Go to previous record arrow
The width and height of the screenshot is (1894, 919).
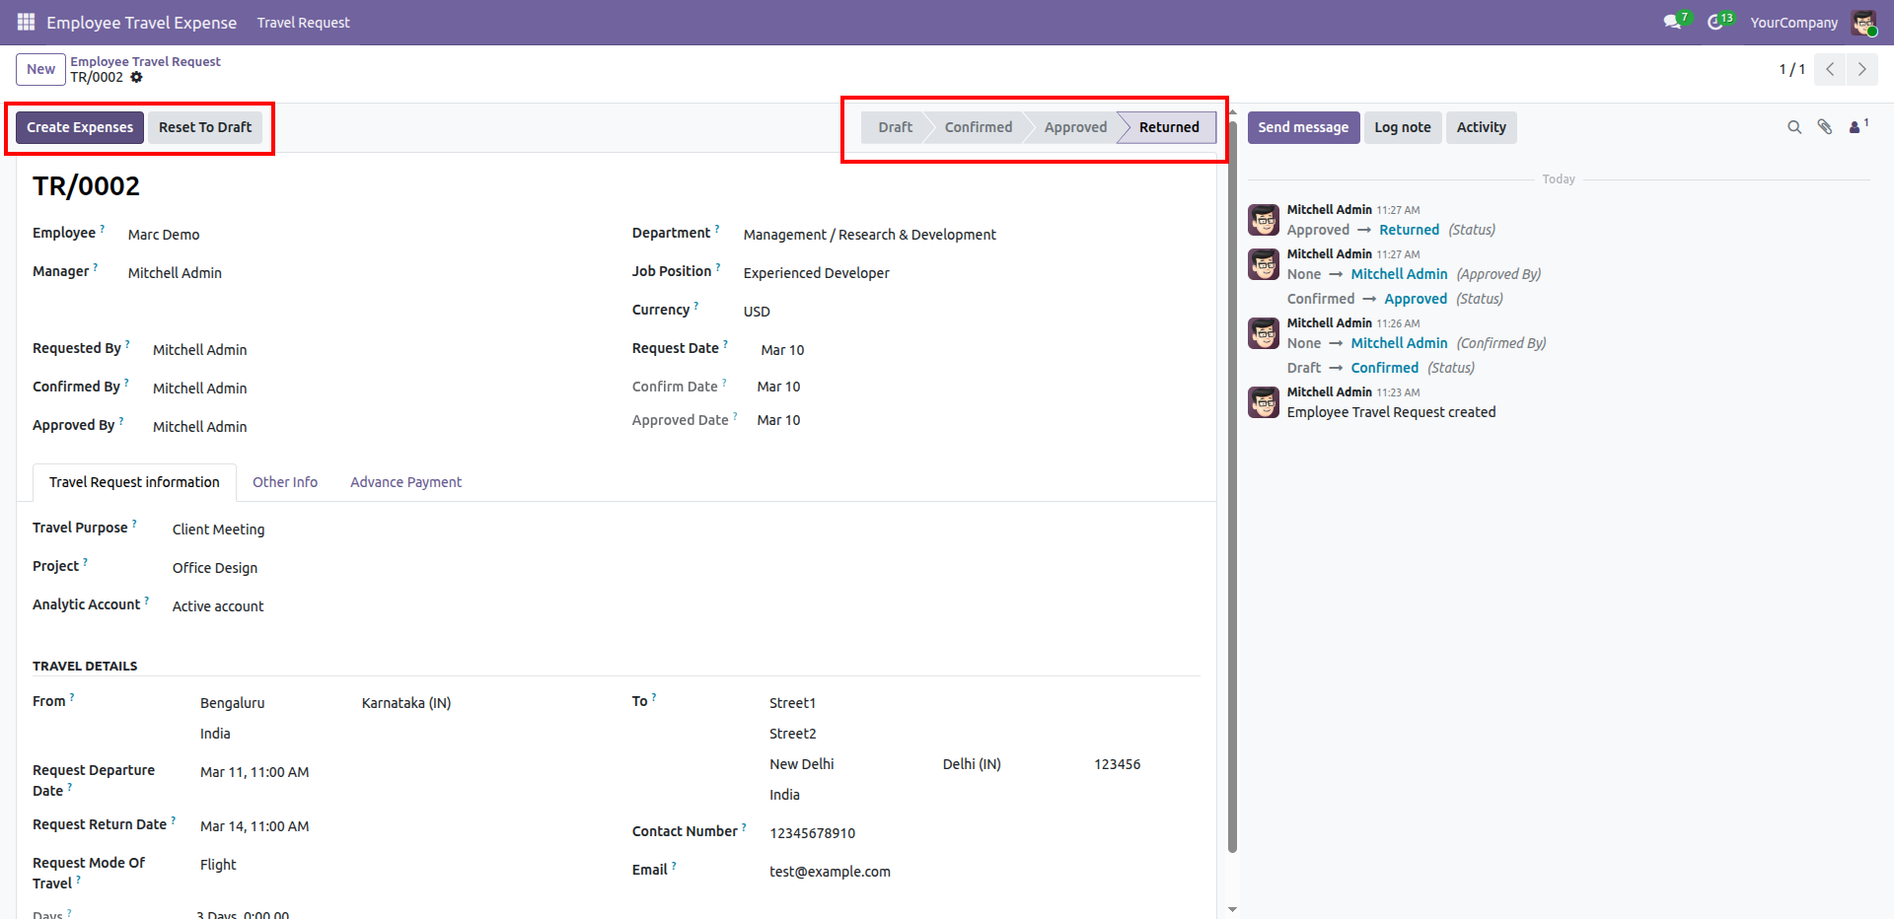pos(1830,69)
